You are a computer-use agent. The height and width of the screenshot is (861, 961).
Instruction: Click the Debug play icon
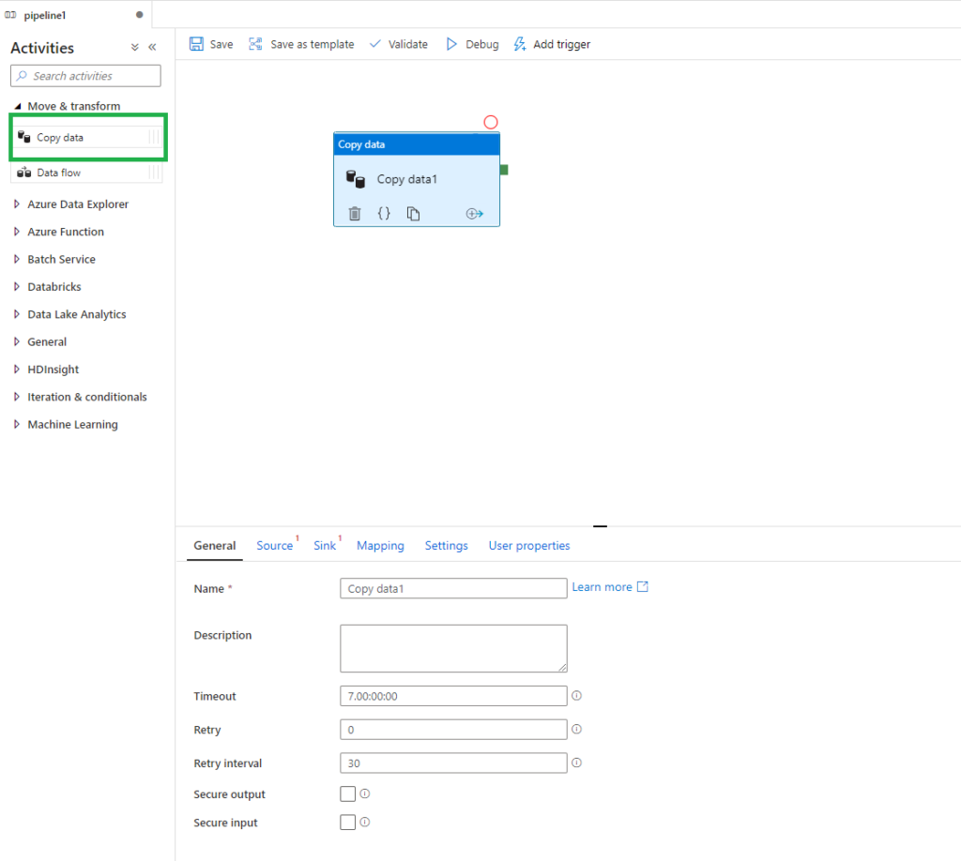click(x=451, y=44)
